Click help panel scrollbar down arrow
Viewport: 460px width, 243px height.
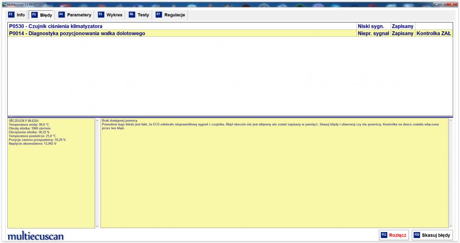click(451, 226)
